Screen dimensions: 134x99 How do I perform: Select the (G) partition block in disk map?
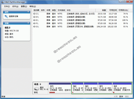coord(122,88)
